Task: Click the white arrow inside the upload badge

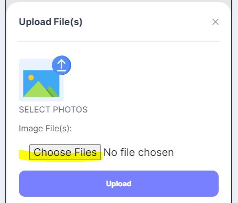Action: (61, 64)
